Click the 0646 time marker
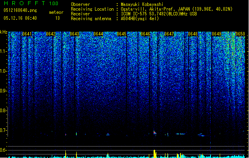The height and width of the screenshot is (158, 249). click(x=145, y=34)
